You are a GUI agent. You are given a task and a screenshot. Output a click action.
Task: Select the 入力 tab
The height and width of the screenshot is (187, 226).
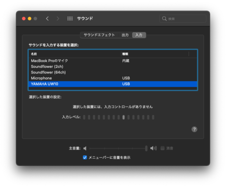[139, 35]
